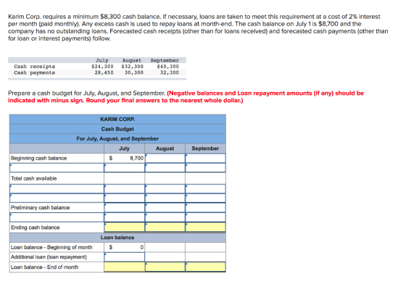The width and height of the screenshot is (406, 292).
Task: Click the 'For July, August, and September' heading
Action: 117,138
